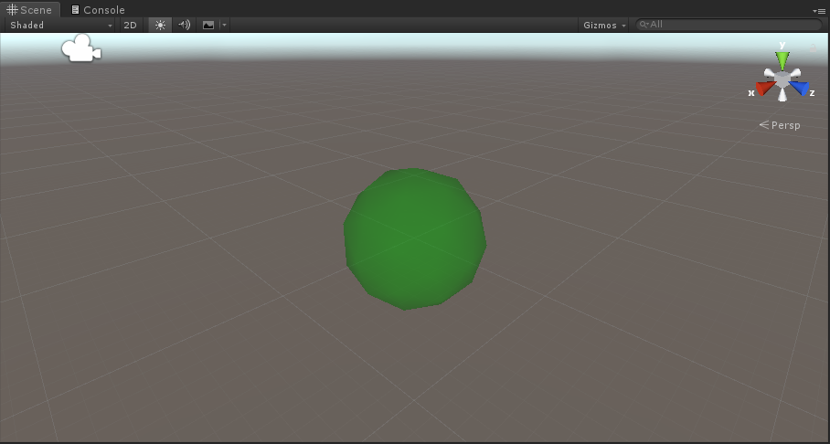Click the green Y axis cone
This screenshot has width=830, height=444.
click(x=782, y=59)
